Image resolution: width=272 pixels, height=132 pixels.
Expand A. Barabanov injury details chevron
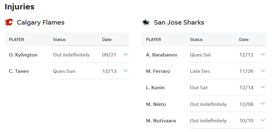point(263,54)
